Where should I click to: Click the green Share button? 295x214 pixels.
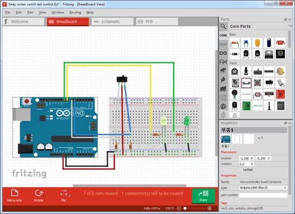203,196
